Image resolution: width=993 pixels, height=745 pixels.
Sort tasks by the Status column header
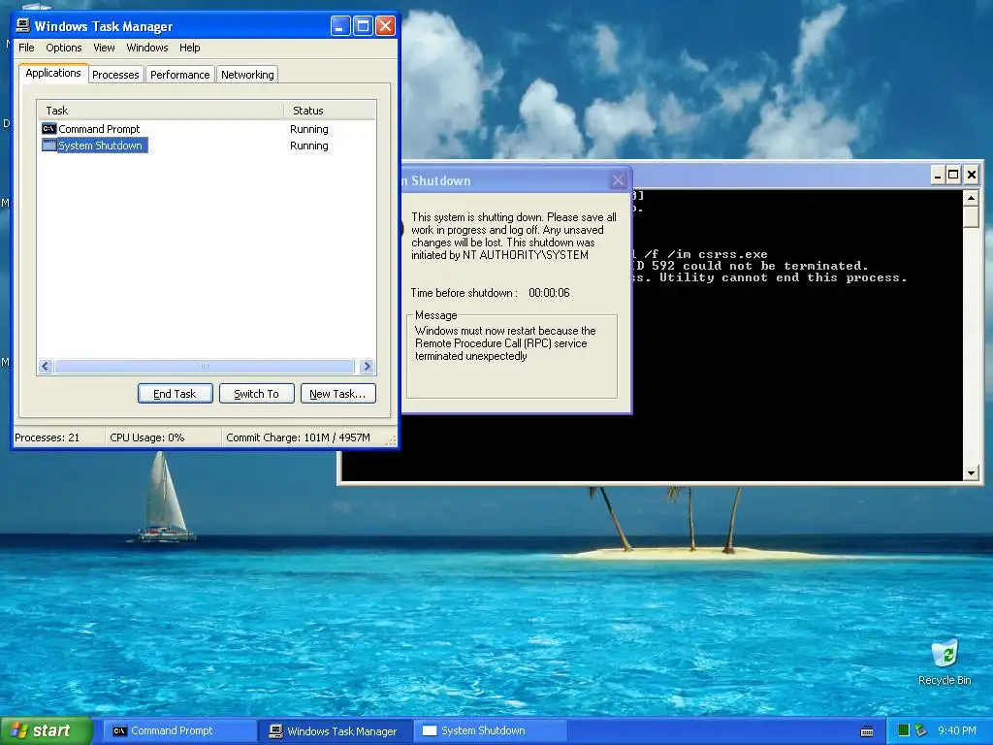pos(330,111)
